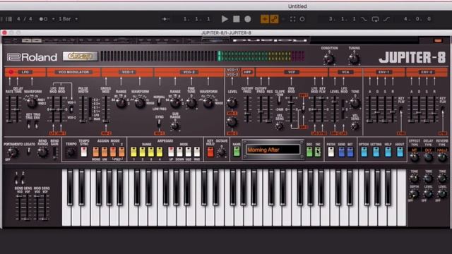
Task: Click the Roland logo
Action: [32, 57]
